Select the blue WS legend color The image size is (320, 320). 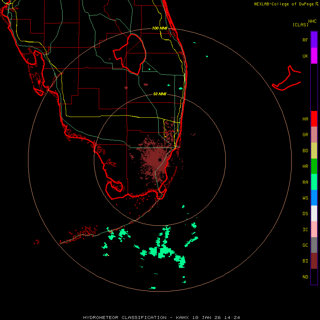314,198
